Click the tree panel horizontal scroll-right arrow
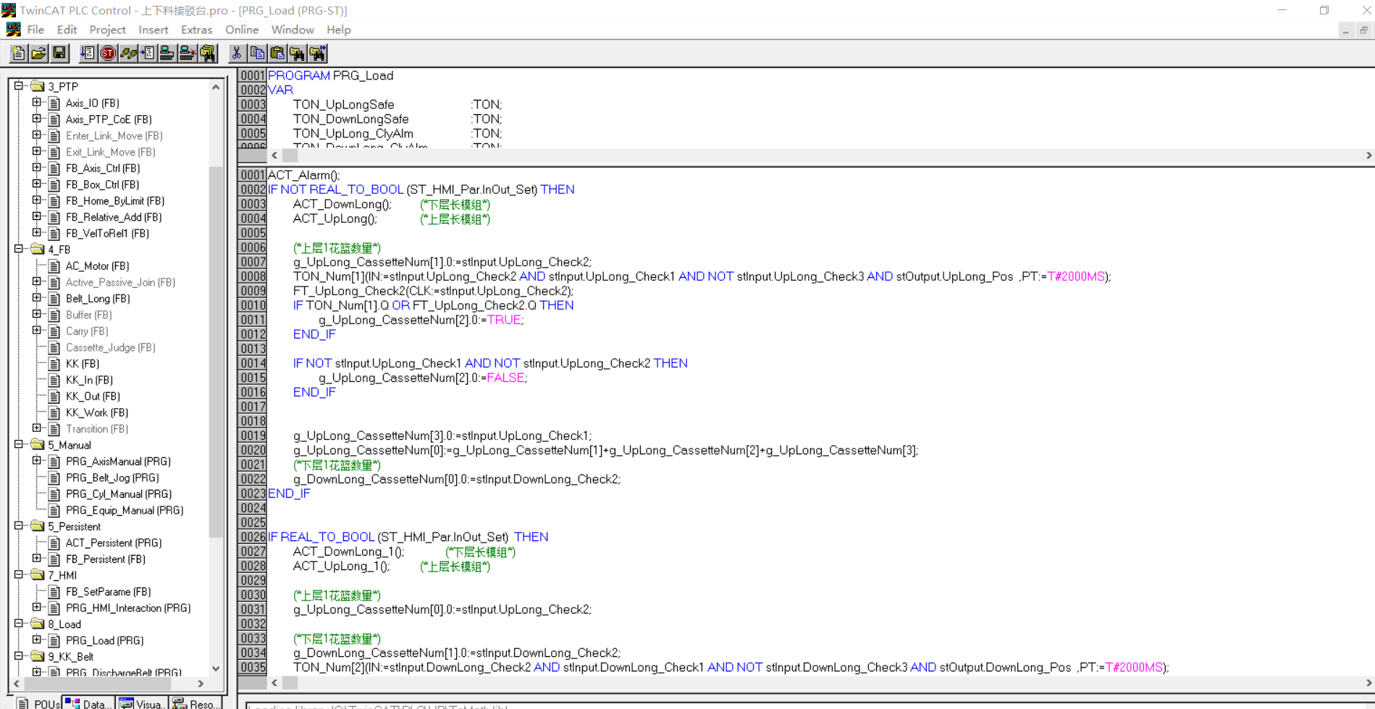The height and width of the screenshot is (709, 1375). point(201,683)
